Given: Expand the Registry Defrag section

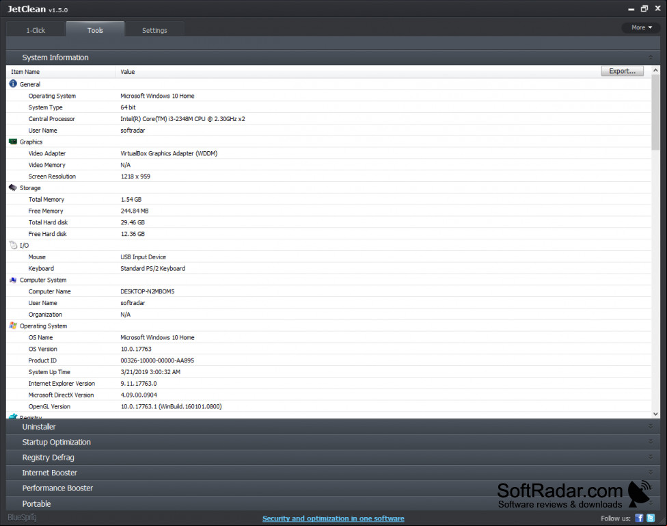Looking at the screenshot, I should [333, 458].
